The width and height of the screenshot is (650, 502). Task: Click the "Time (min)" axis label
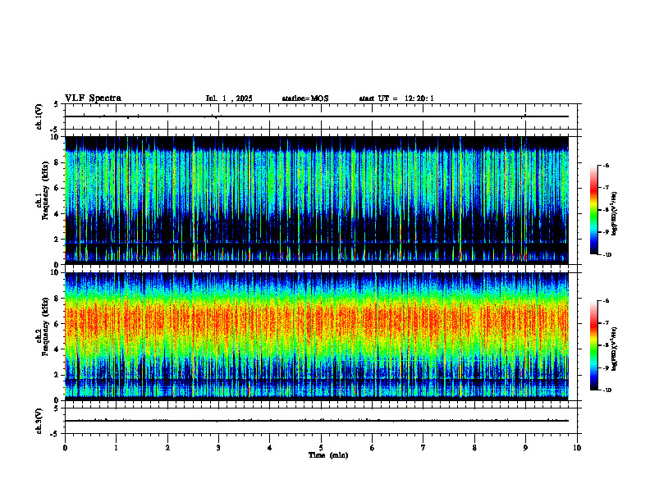pyautogui.click(x=328, y=455)
